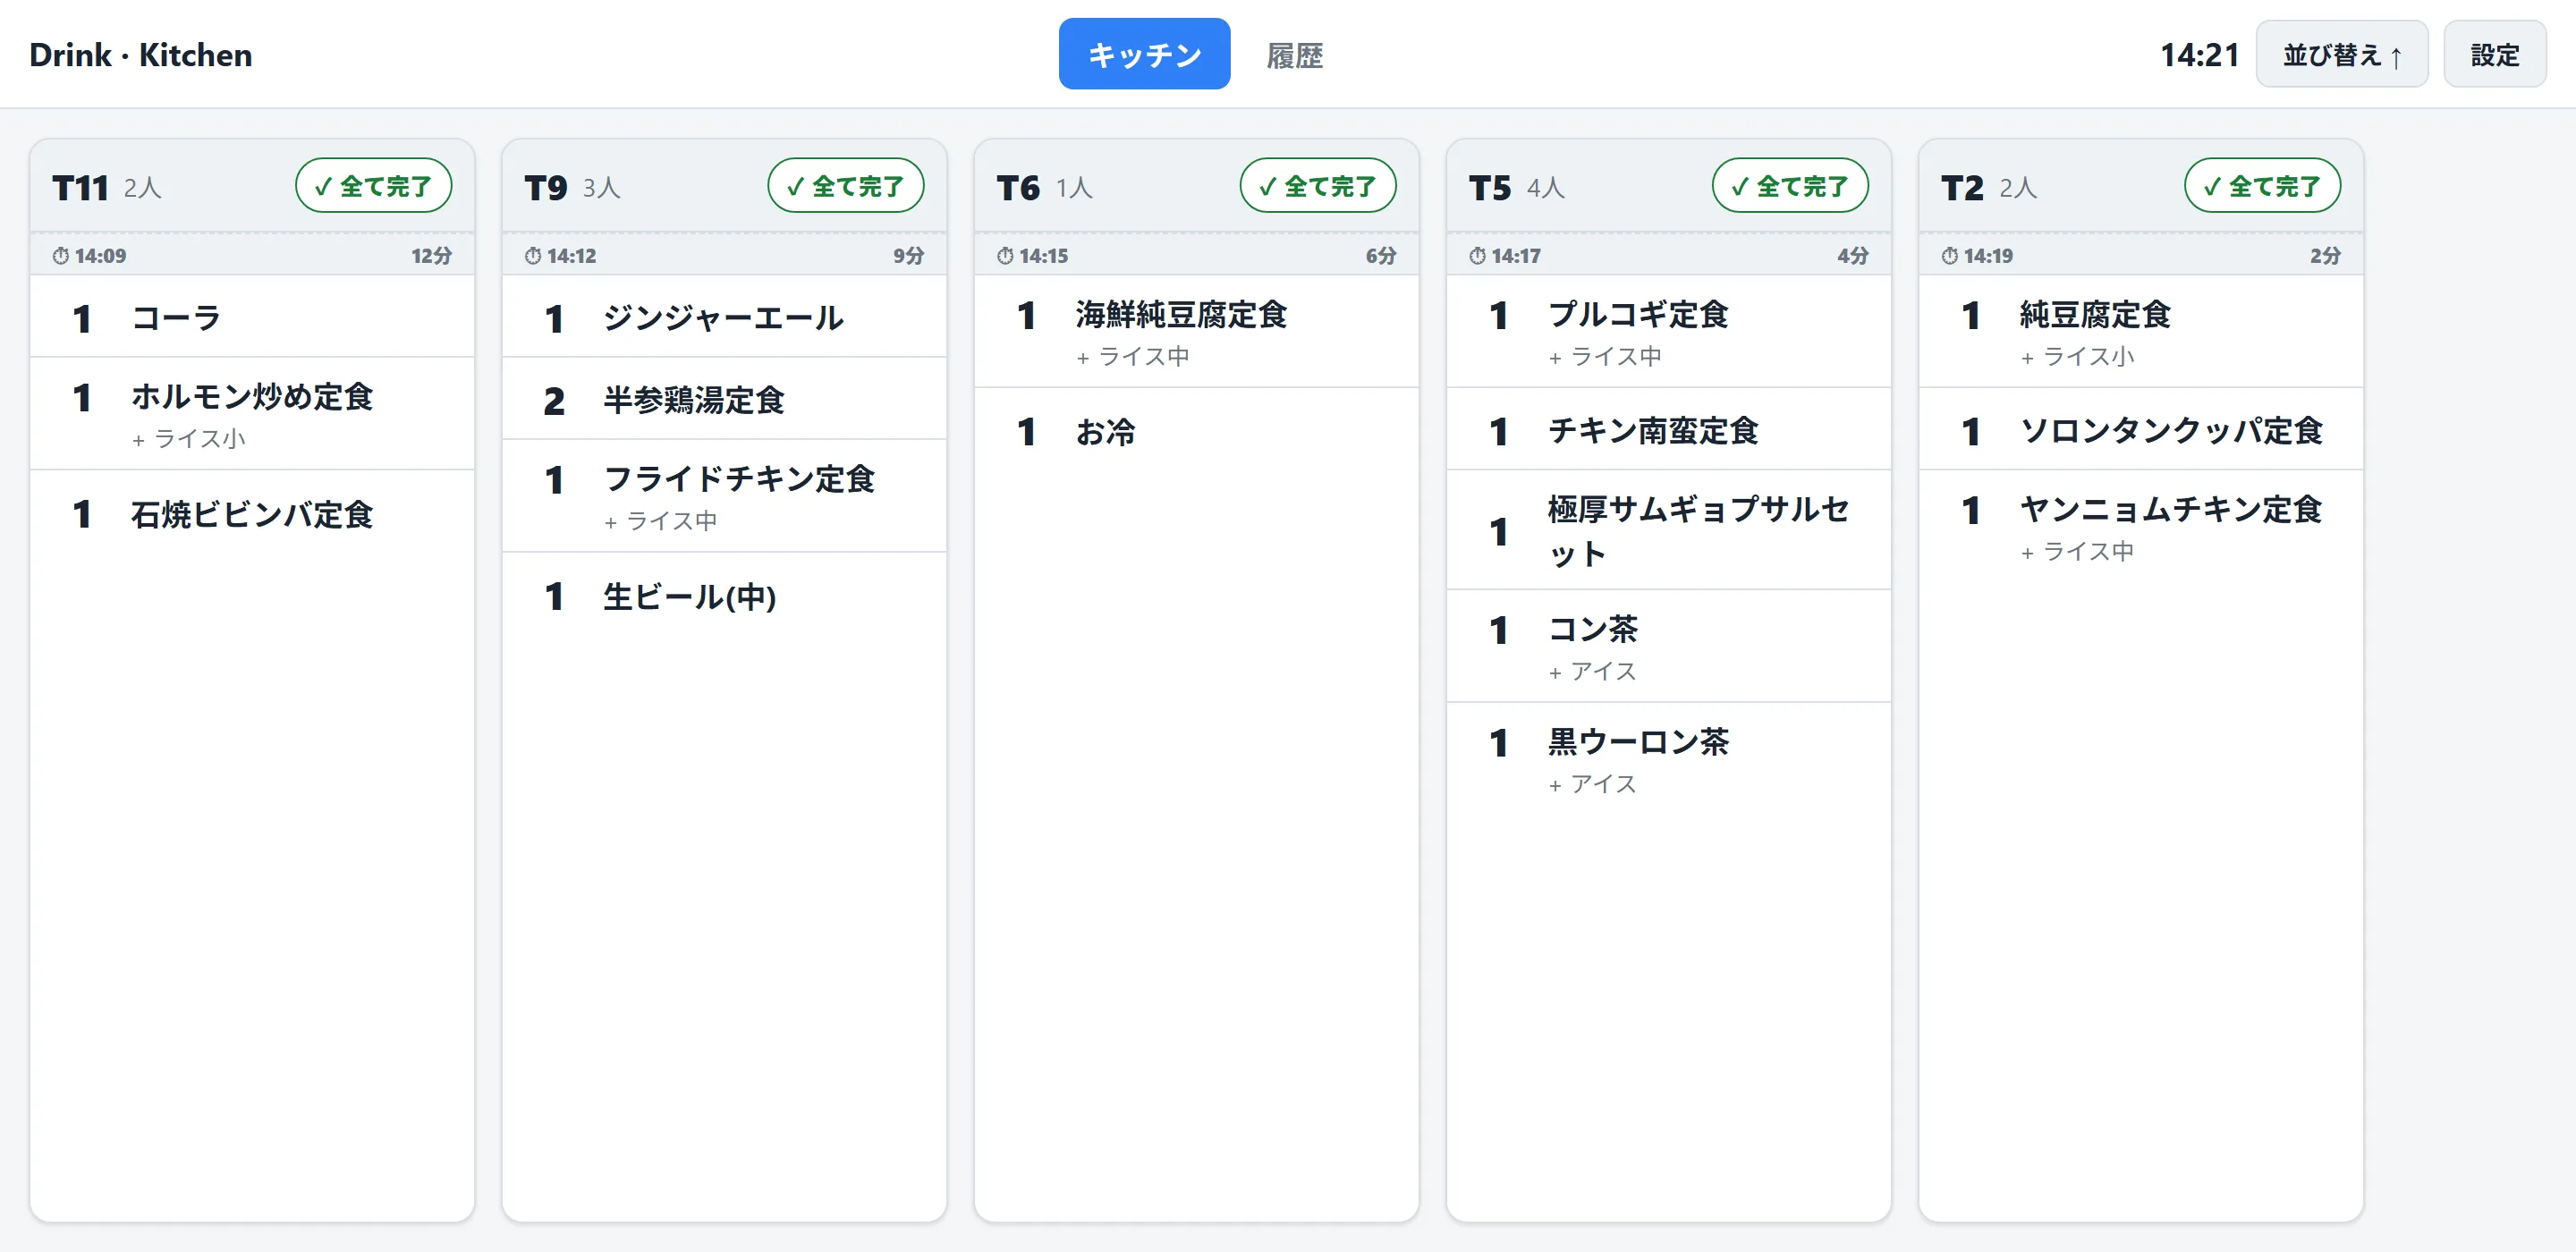Click the clock icon beside 14:17
This screenshot has height=1252, width=2576.
pyautogui.click(x=1477, y=256)
